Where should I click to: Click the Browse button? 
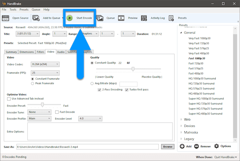point(168,147)
